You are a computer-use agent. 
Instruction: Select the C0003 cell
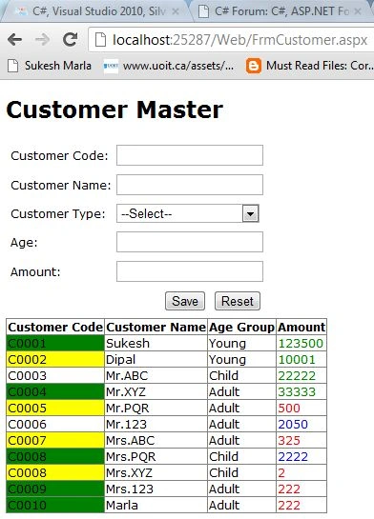click(x=55, y=375)
